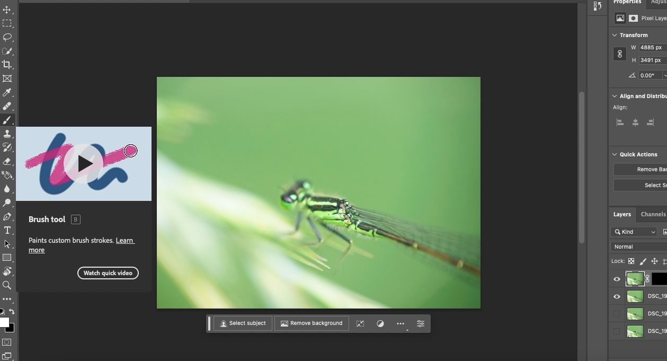Select the Pen tool
667x361 pixels.
click(7, 216)
